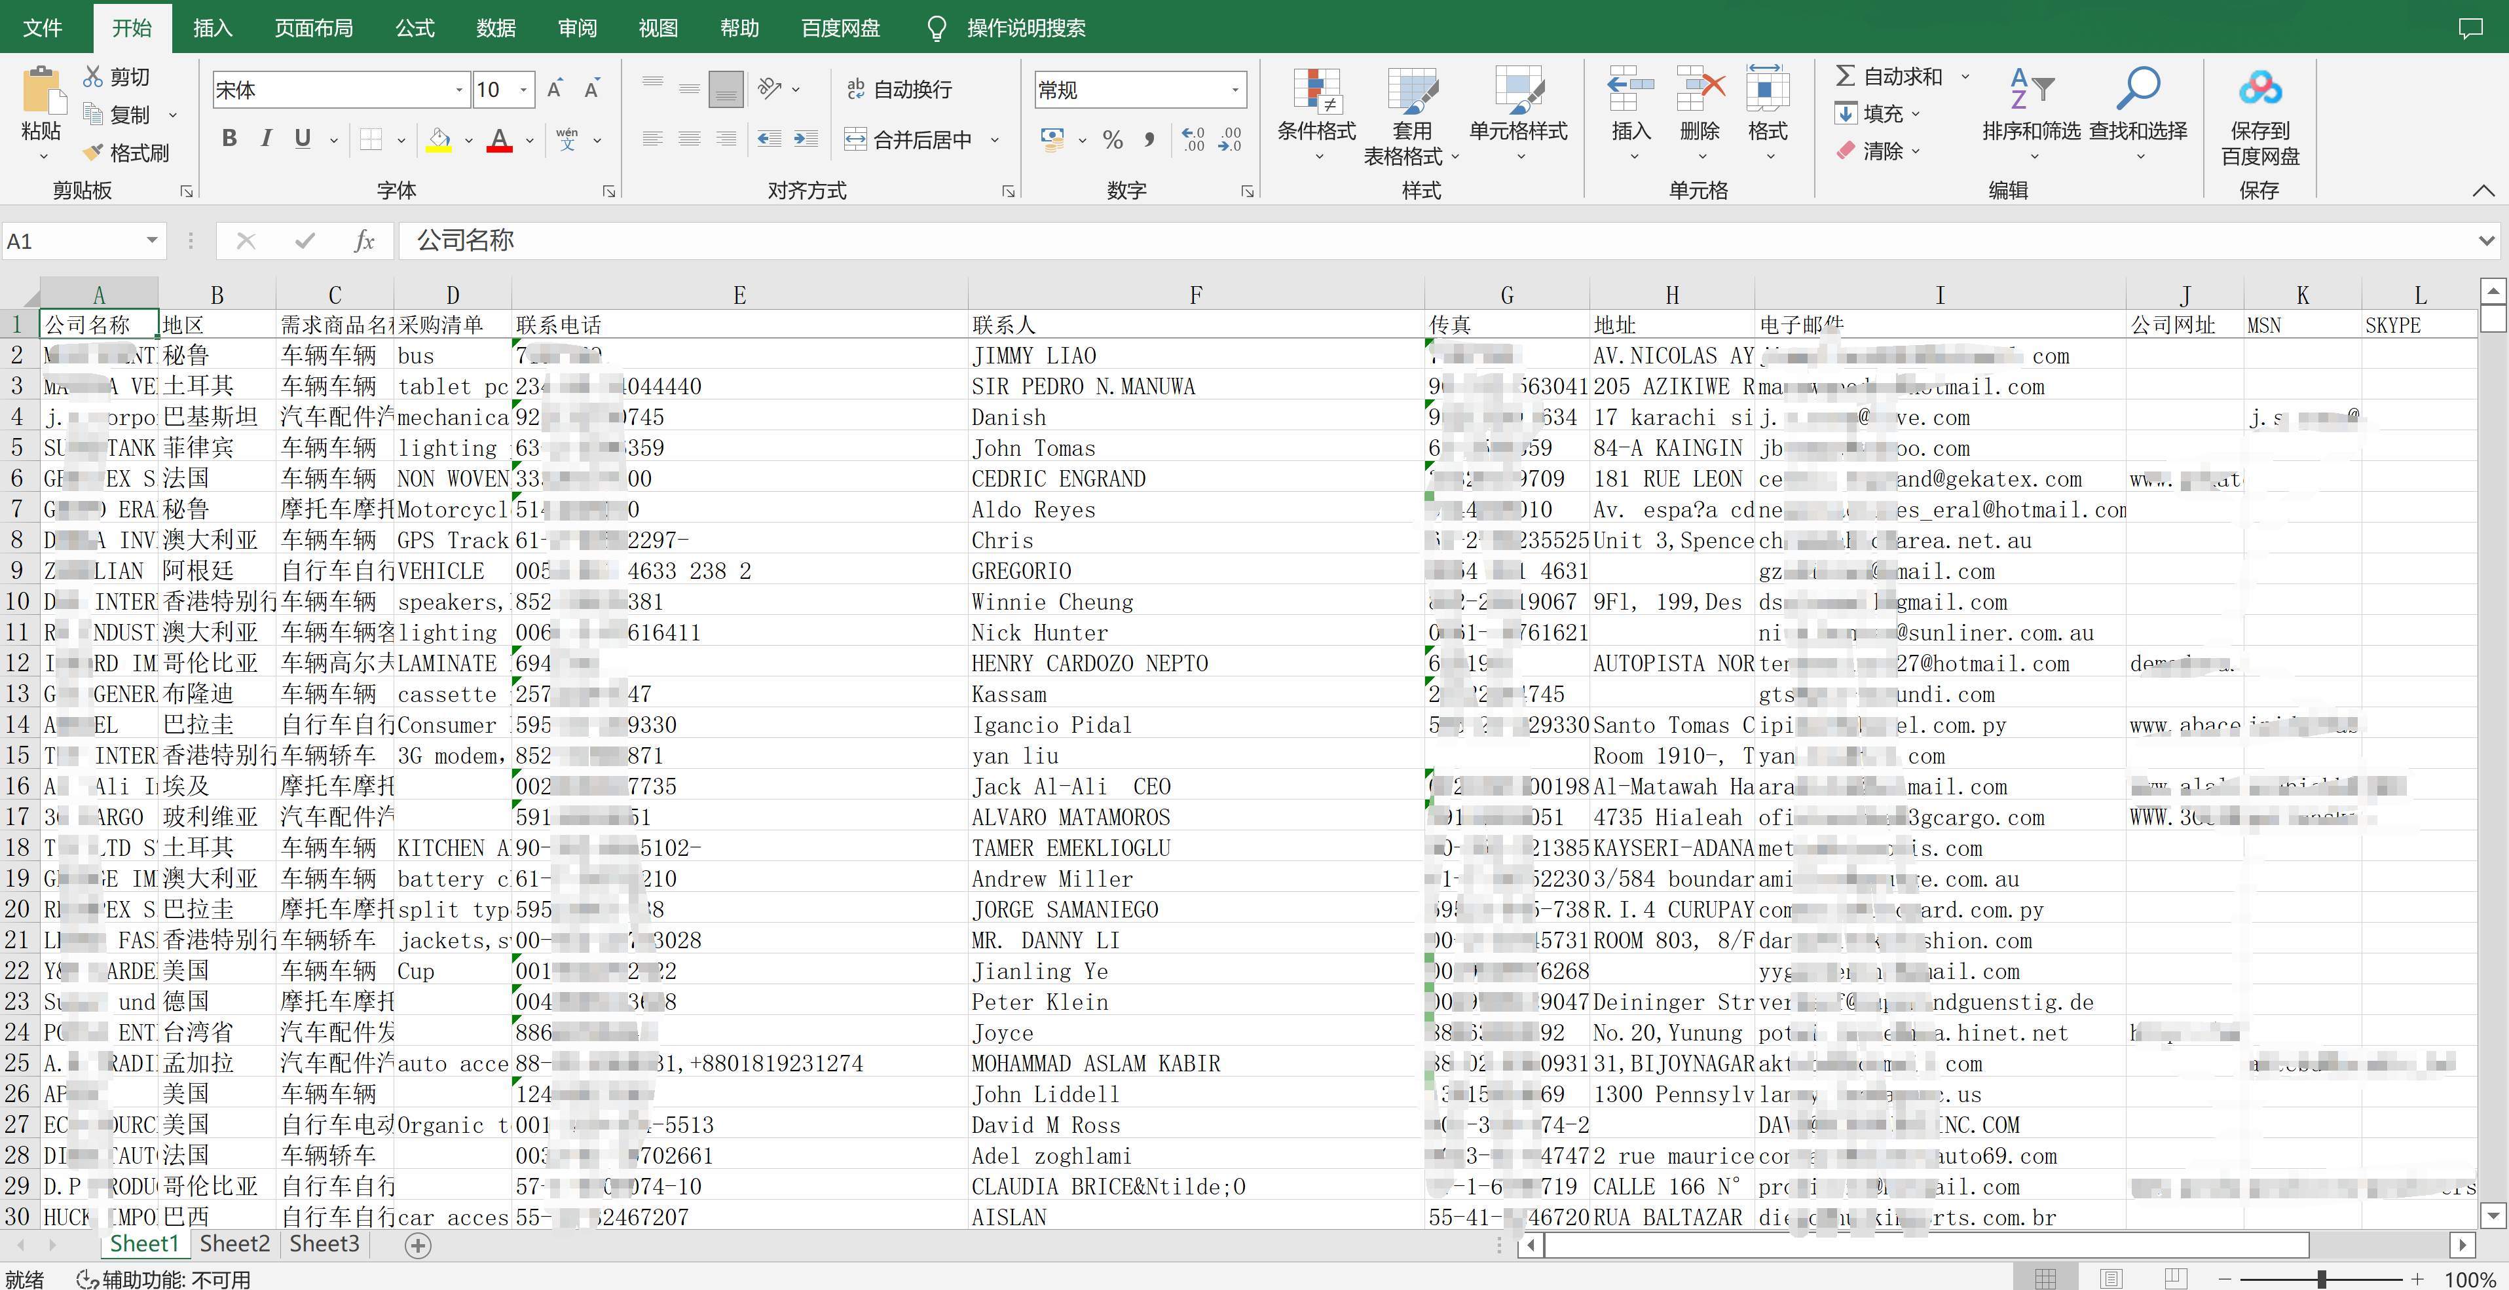
Task: Expand the formula bar
Action: [2487, 240]
